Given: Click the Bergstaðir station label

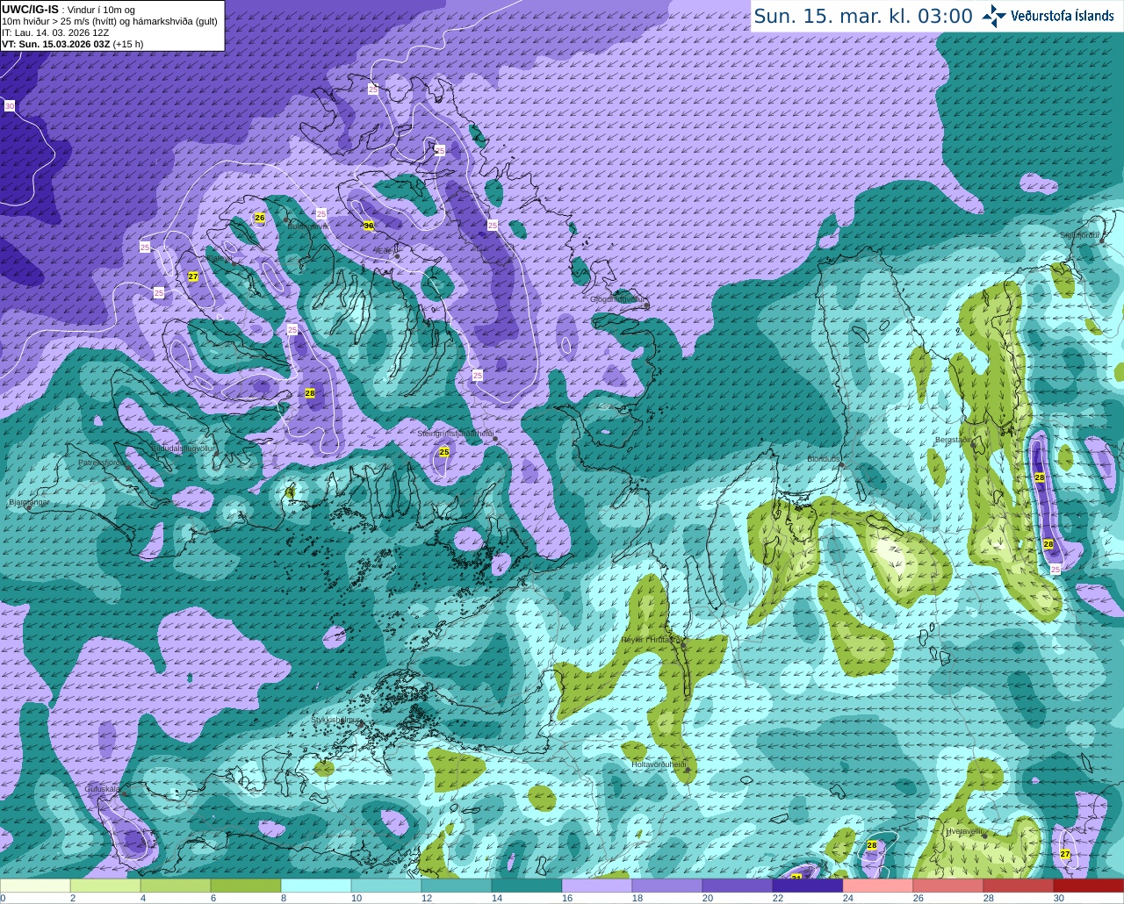Looking at the screenshot, I should [x=954, y=440].
